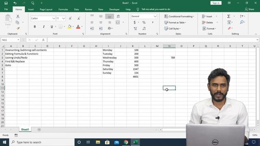Screen dimensions: 260x146
Task: Click Windows taskbar search box
Action: click(x=42, y=142)
